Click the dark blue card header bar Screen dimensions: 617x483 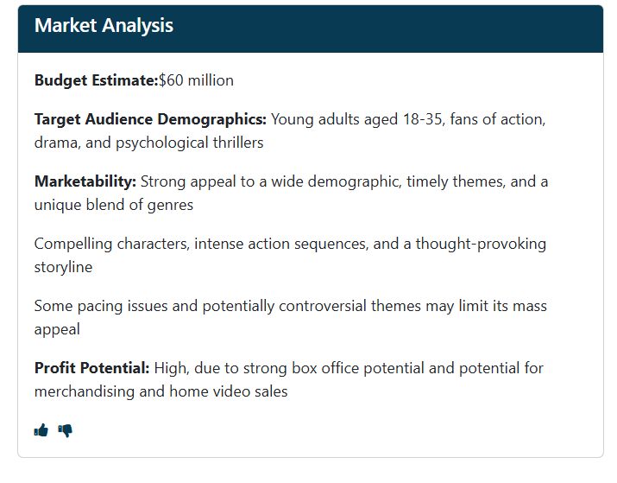coord(311,29)
